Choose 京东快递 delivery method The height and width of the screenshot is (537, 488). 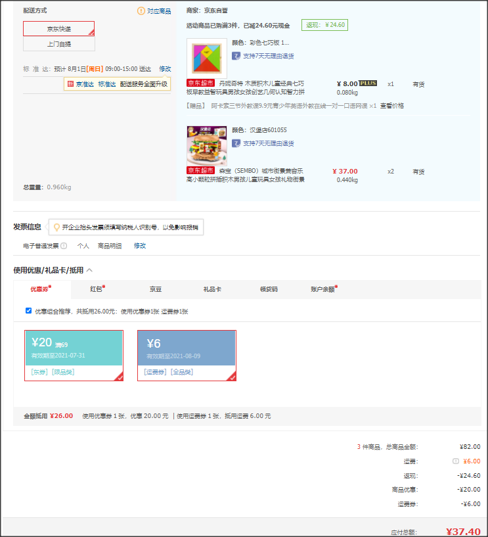59,29
